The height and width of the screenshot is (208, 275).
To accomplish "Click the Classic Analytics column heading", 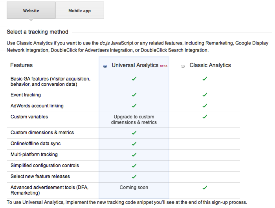I will (x=210, y=65).
